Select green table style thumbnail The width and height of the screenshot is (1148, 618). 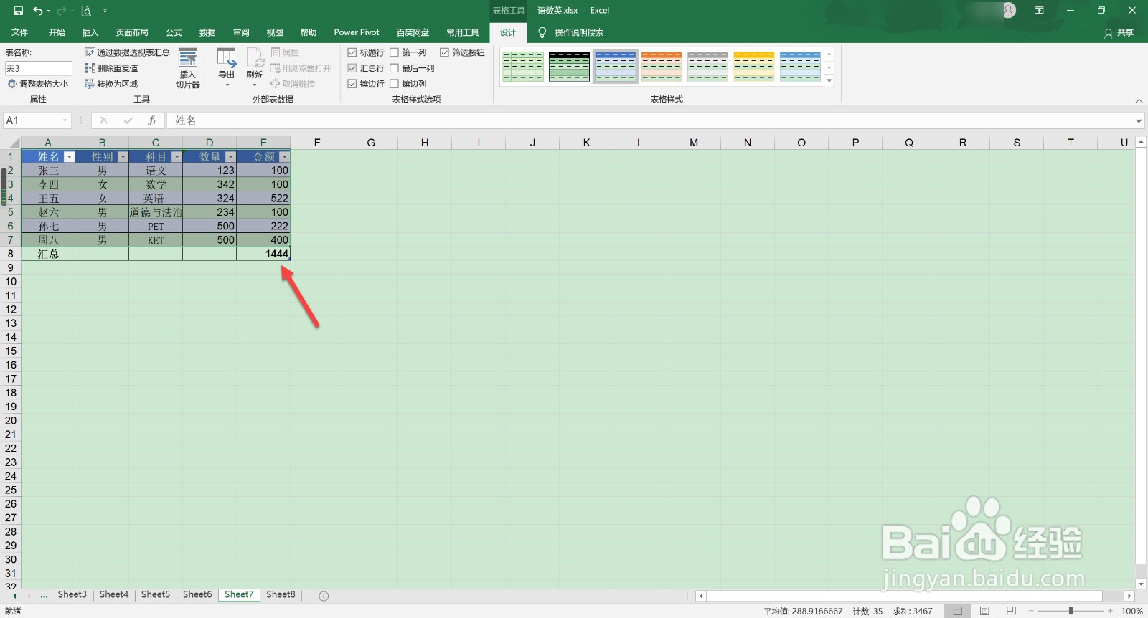pos(523,66)
